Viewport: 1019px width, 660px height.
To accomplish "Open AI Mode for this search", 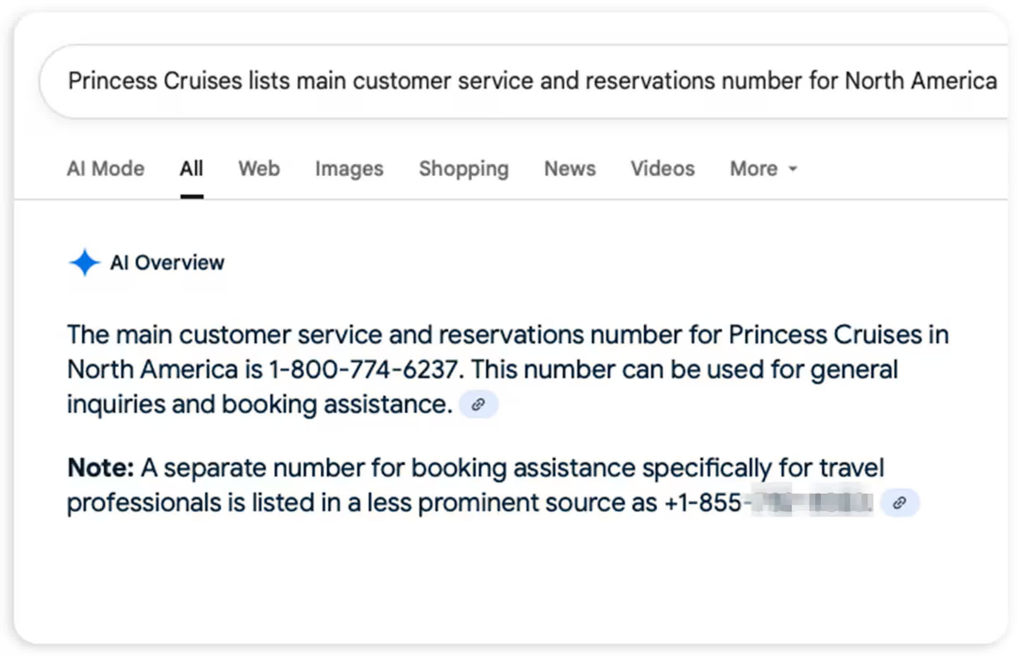I will pyautogui.click(x=106, y=169).
